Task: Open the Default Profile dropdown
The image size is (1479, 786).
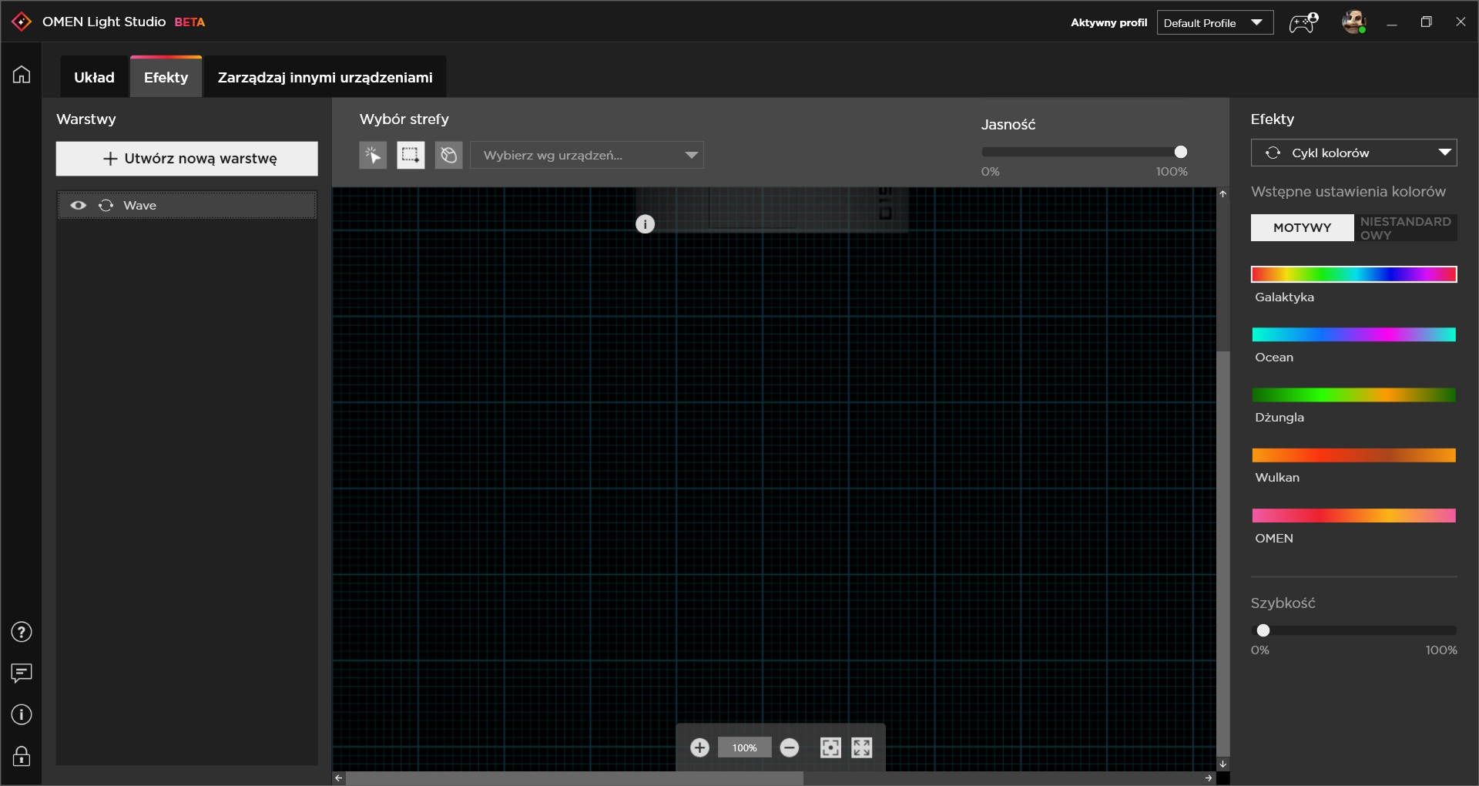Action: pos(1215,22)
